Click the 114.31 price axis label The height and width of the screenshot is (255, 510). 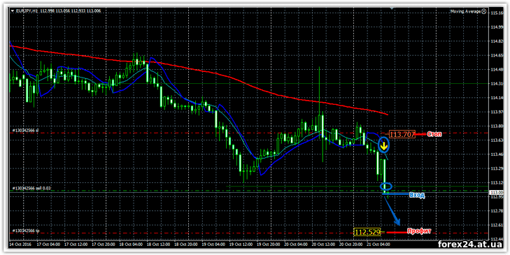click(497, 83)
